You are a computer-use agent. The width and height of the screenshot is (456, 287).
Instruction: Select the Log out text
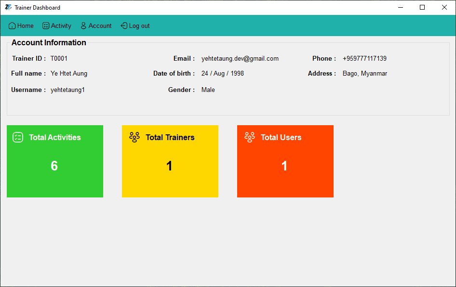point(139,26)
